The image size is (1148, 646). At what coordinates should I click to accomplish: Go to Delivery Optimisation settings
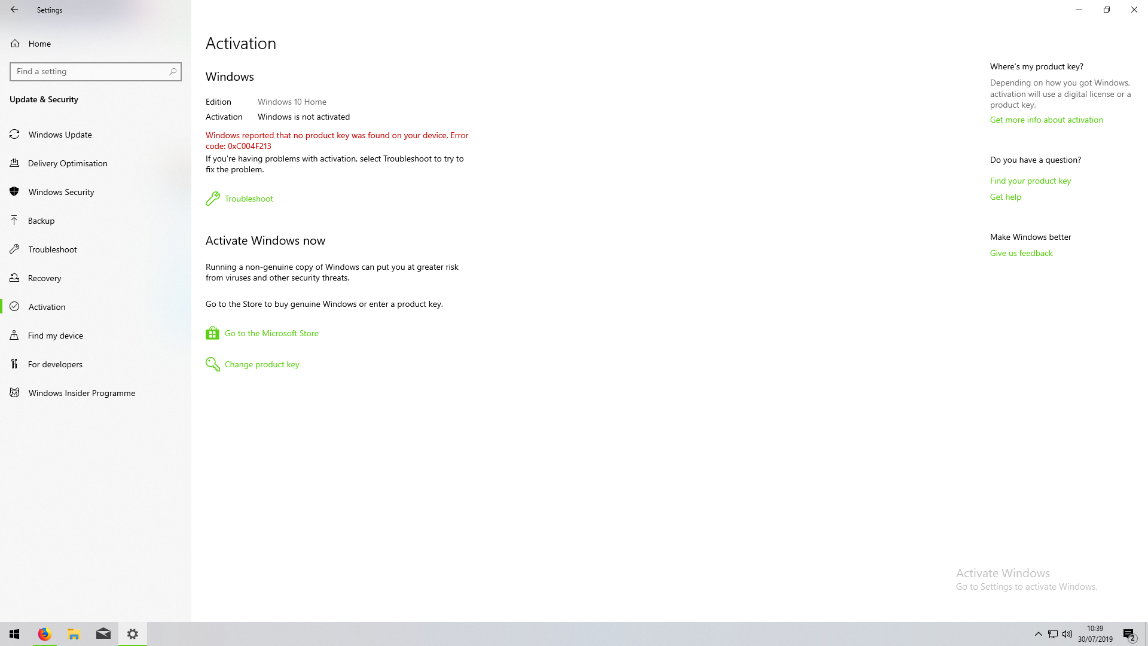96,163
